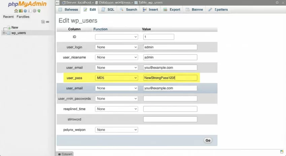Collapse all tree nodes with minus icon
Image resolution: width=286 pixels, height=156 pixels.
(x=43, y=22)
